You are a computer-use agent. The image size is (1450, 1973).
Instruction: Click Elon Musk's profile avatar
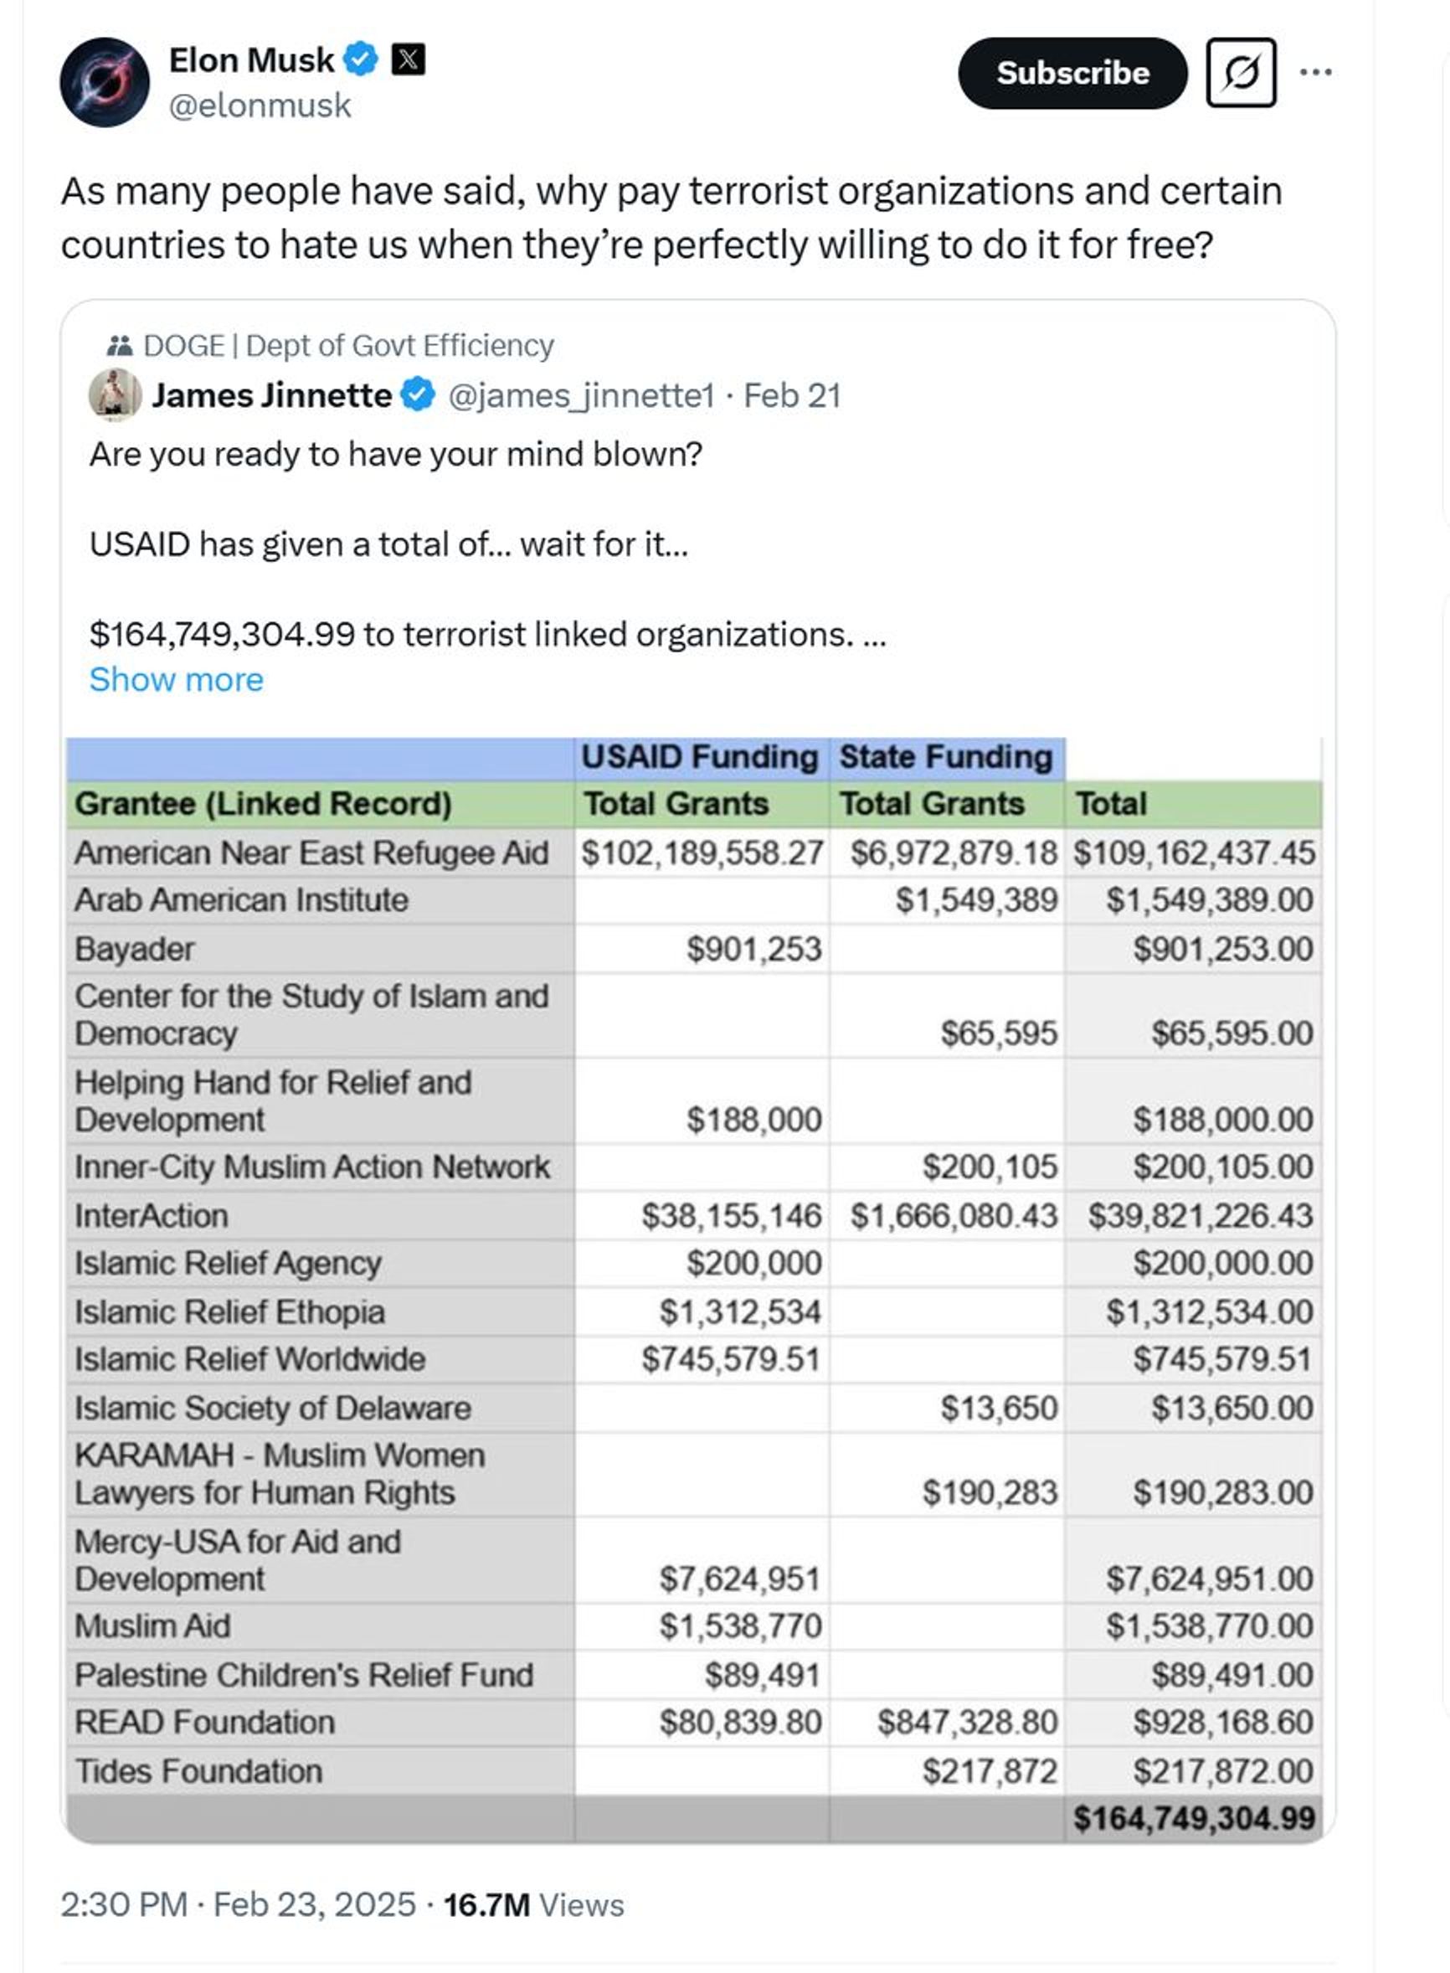click(x=104, y=83)
